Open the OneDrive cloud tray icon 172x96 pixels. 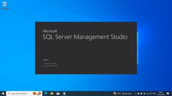(138, 94)
